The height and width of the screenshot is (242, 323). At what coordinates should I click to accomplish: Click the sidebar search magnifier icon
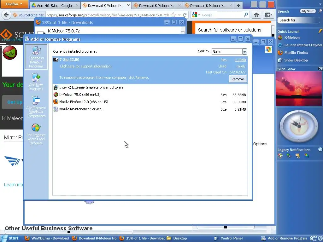pos(320,11)
